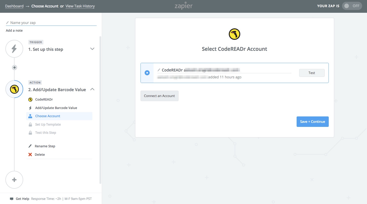
Task: Click the Connect an Account button
Action: tap(159, 96)
